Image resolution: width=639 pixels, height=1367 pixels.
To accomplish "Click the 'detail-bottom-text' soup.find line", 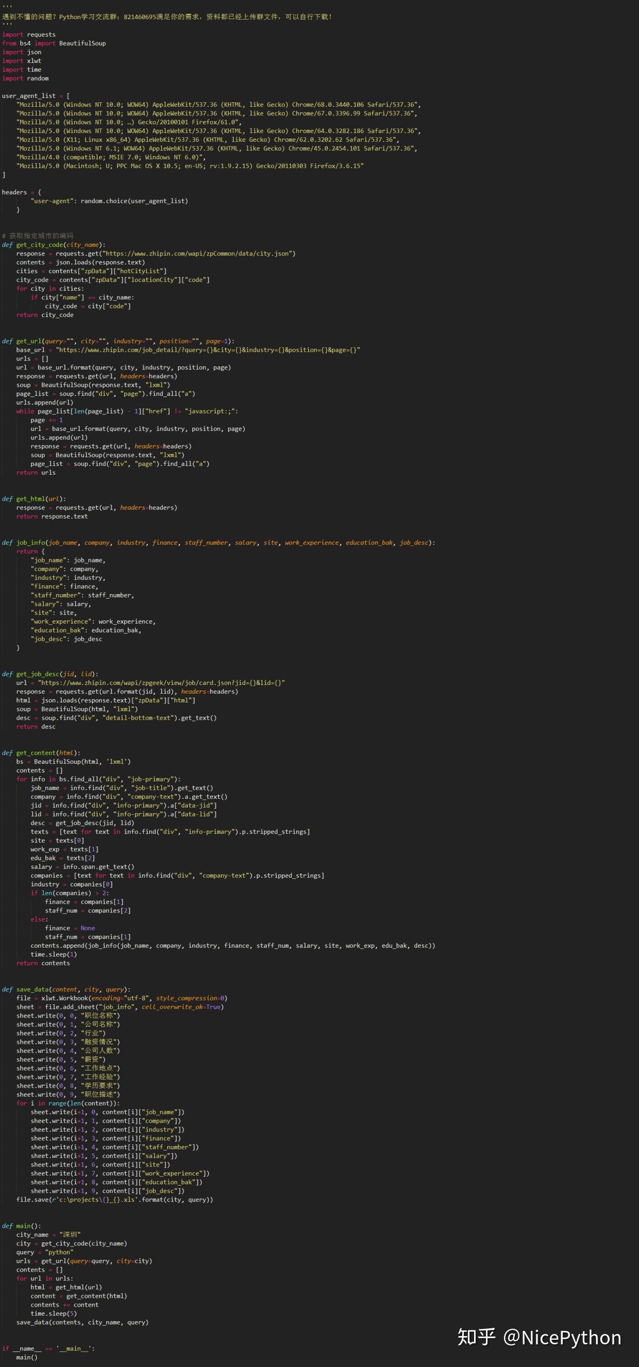I will point(116,718).
